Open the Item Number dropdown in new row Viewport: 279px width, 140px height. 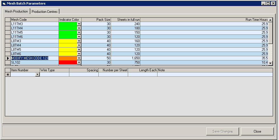[37, 74]
